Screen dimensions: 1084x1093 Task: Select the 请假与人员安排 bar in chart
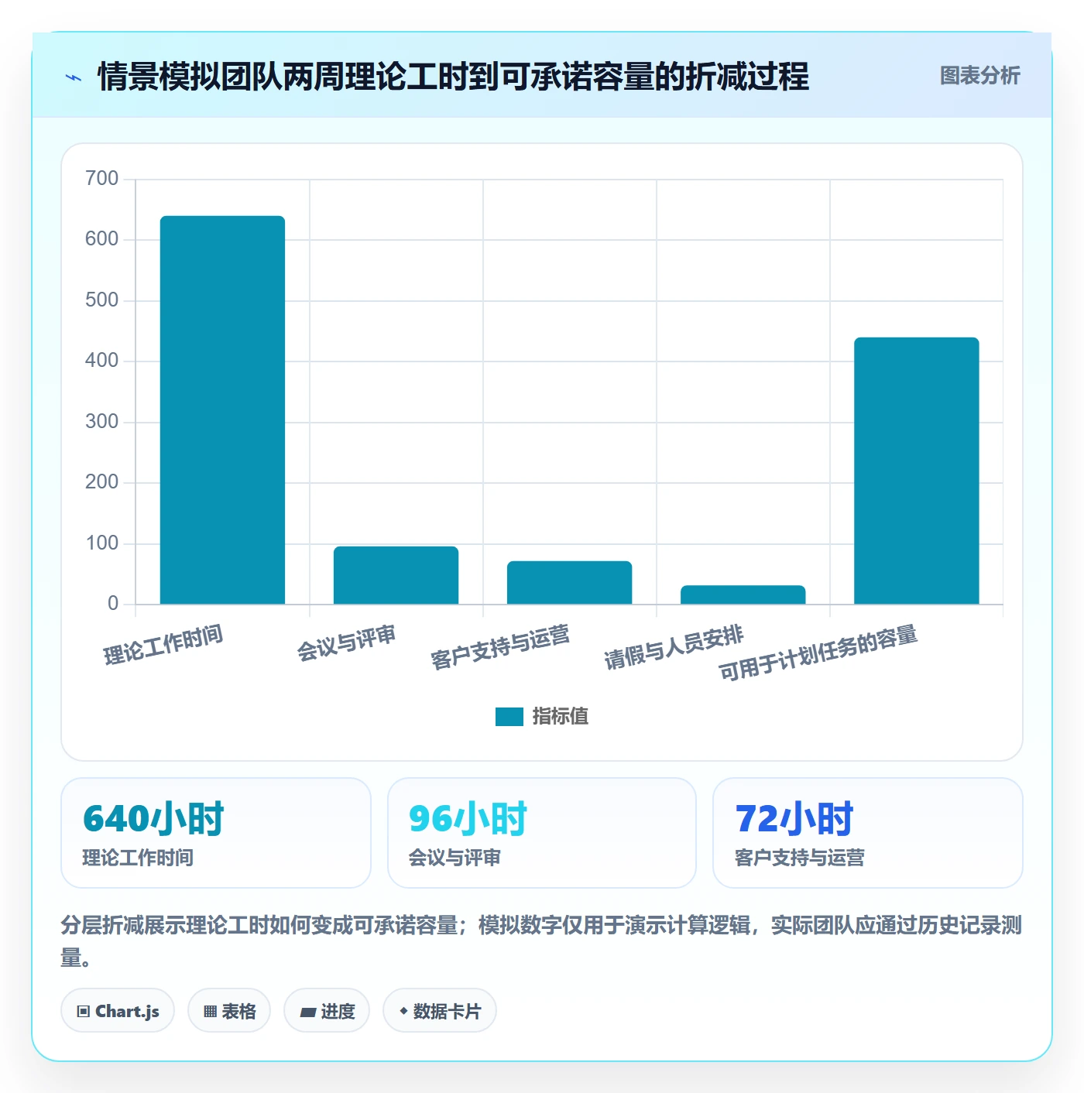click(743, 594)
